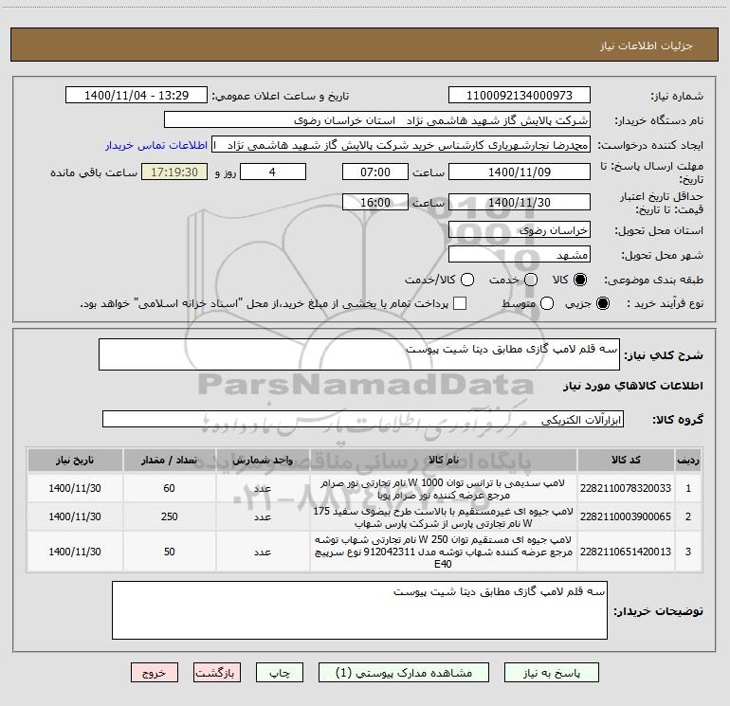Click the گروه کالا field ابزارآلات الکتریکی
The width and height of the screenshot is (730, 706).
pyautogui.click(x=363, y=419)
